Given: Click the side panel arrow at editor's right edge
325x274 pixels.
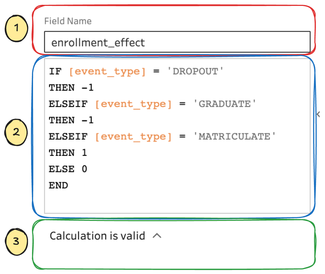Looking at the screenshot, I should [x=319, y=114].
